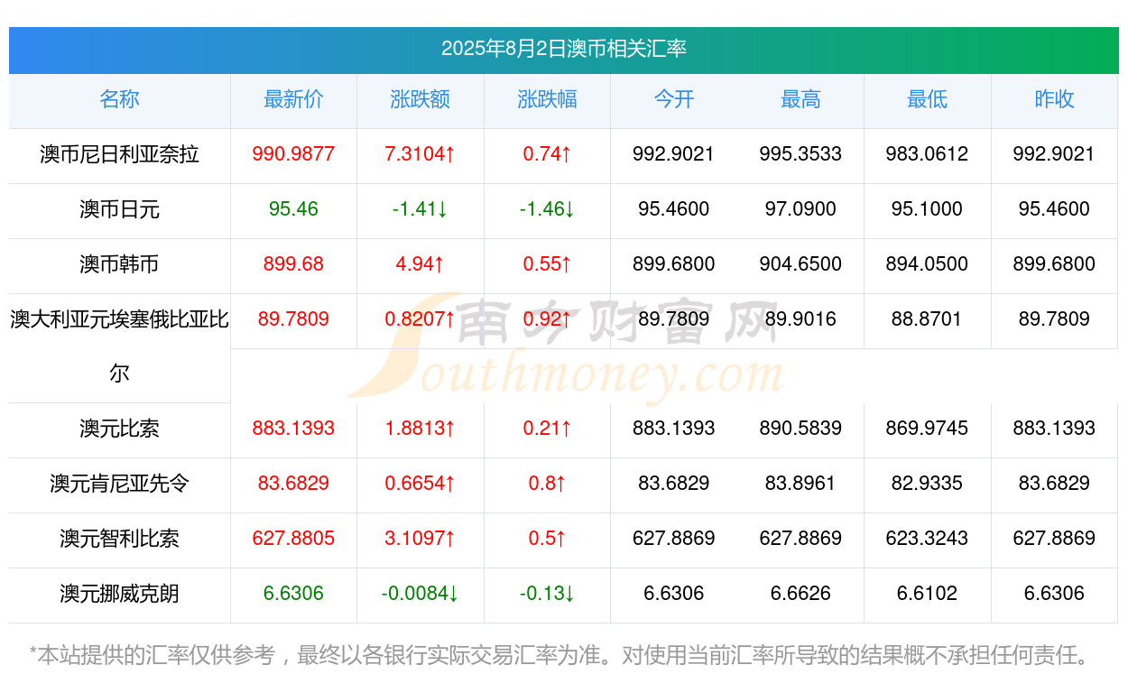
Task: Click green latest price 6.6306
Action: coord(293,594)
